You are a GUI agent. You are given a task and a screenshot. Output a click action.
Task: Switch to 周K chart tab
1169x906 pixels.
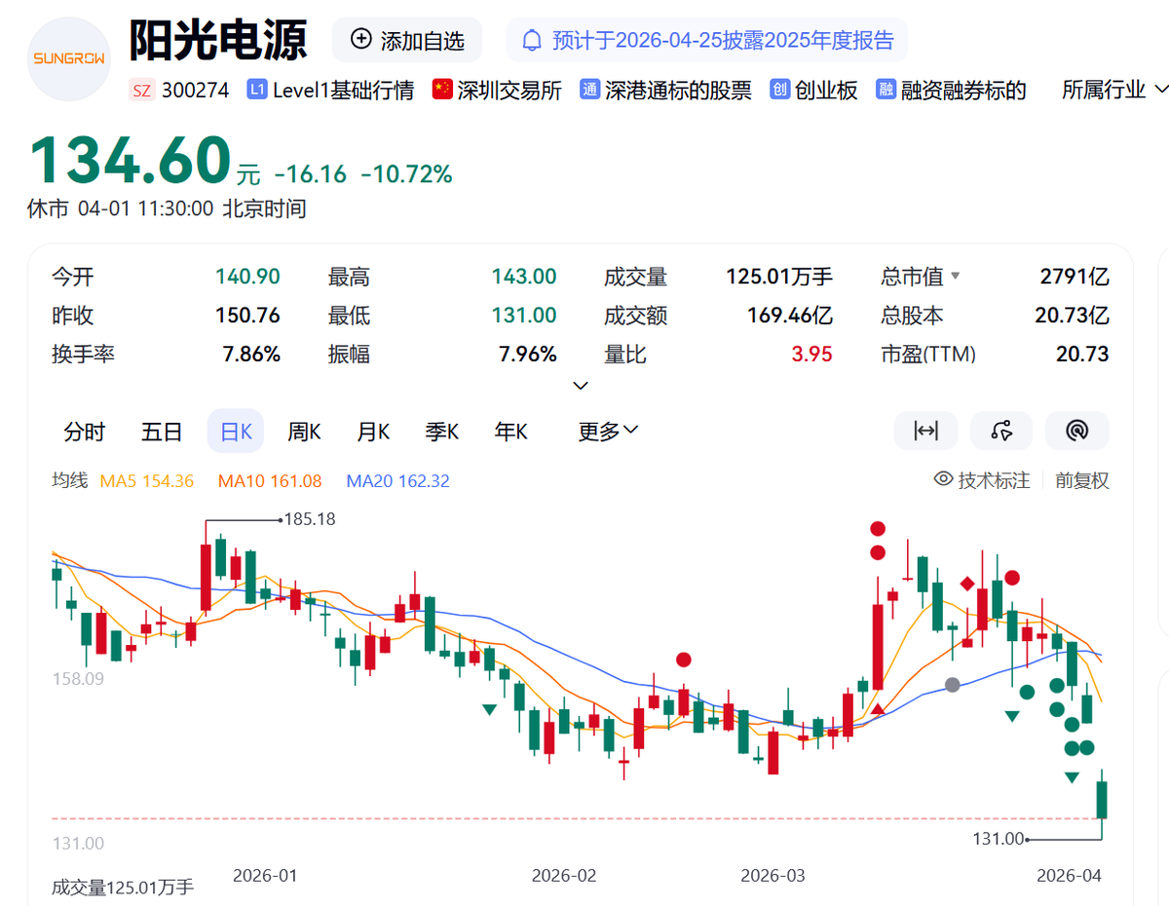[x=304, y=432]
